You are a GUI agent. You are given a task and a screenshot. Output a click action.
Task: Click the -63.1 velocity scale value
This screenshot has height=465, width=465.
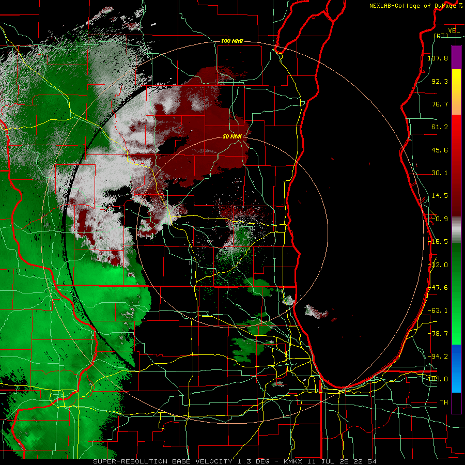pos(438,311)
